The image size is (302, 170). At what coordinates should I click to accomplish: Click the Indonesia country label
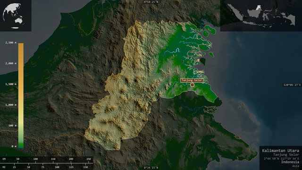[x=290, y=162]
